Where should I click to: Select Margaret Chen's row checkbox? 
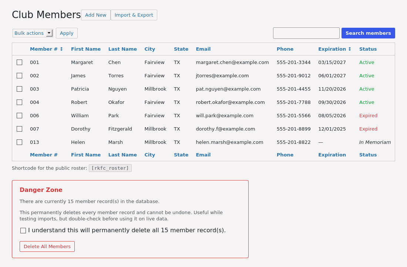click(20, 62)
